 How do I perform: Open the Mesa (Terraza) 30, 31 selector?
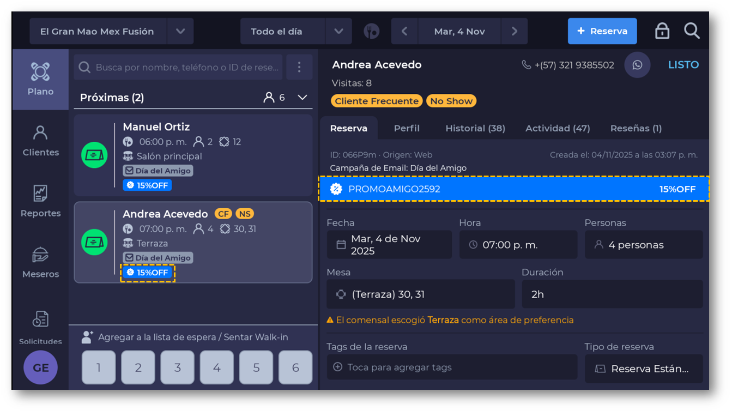coord(421,294)
